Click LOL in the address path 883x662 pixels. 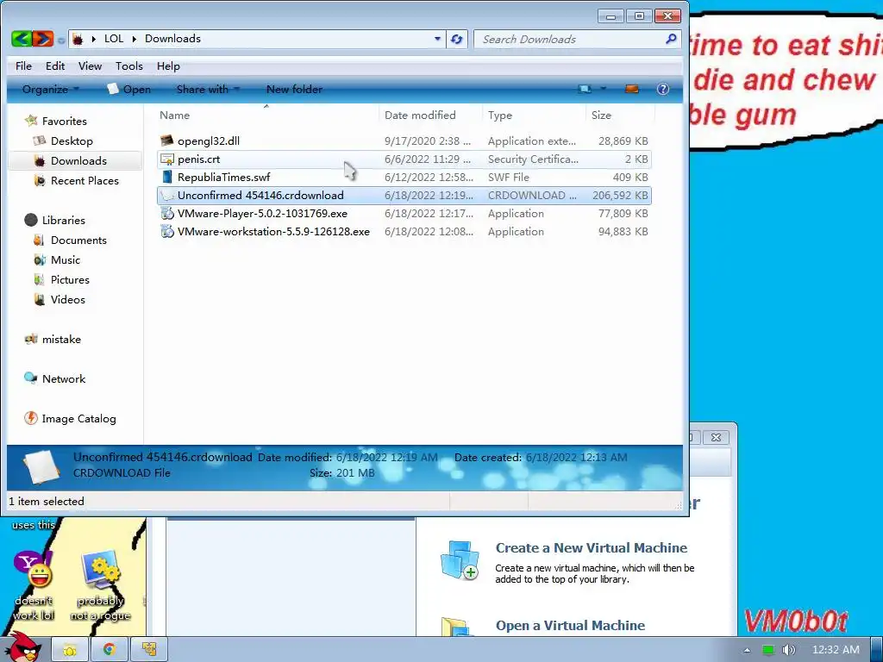(x=114, y=39)
